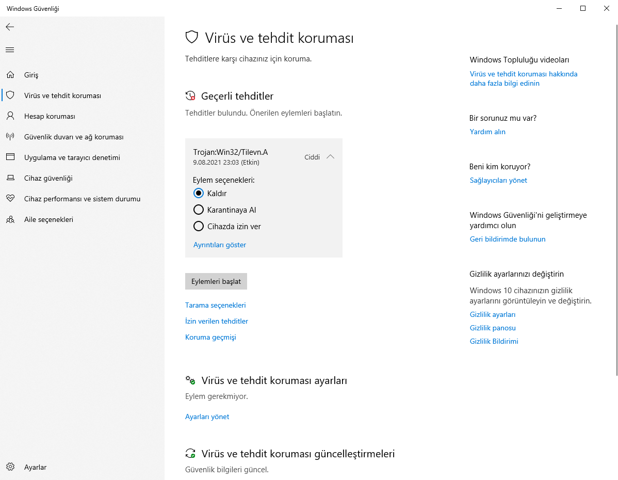Click the Aile seçenekleri family icon
This screenshot has width=618, height=480.
pos(10,219)
